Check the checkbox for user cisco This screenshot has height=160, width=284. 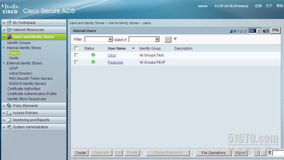click(76, 55)
